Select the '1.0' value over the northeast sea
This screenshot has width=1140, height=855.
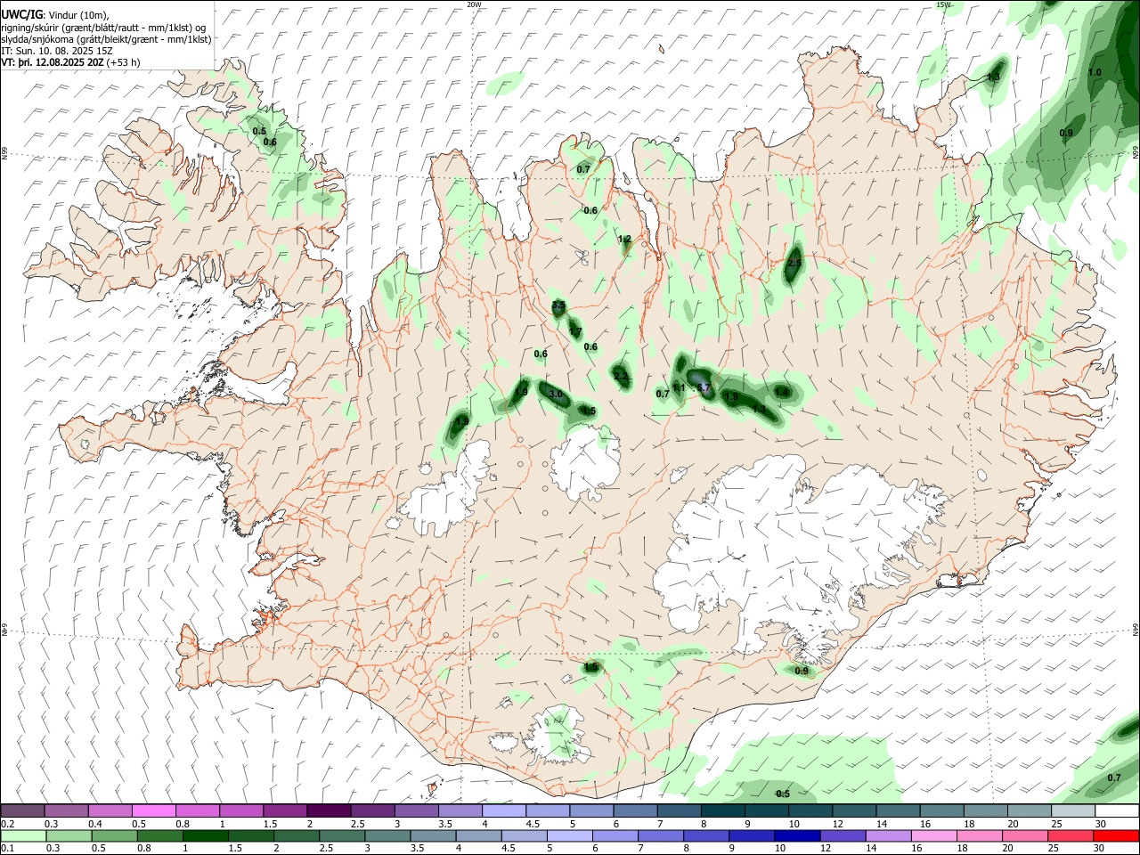(1095, 72)
